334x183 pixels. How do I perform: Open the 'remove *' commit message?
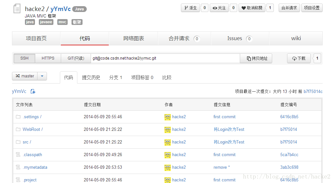[x=221, y=167]
